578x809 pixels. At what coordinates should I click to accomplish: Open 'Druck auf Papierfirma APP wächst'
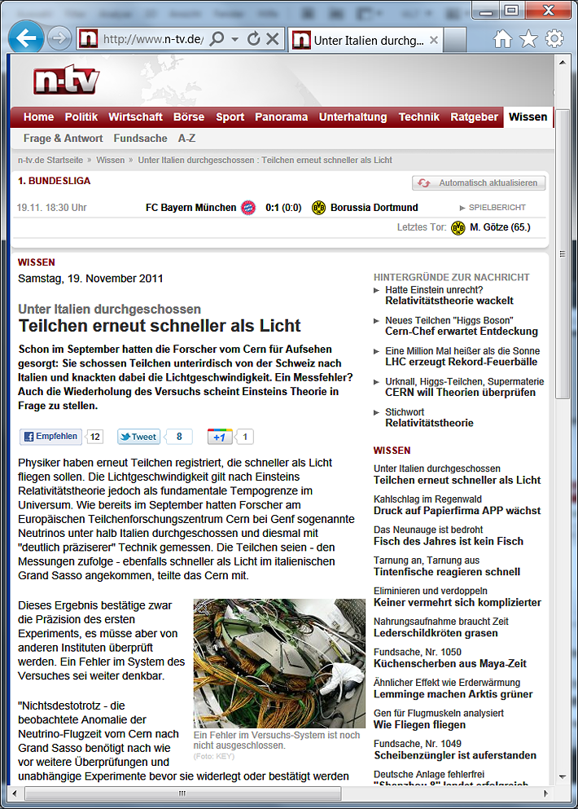click(457, 511)
